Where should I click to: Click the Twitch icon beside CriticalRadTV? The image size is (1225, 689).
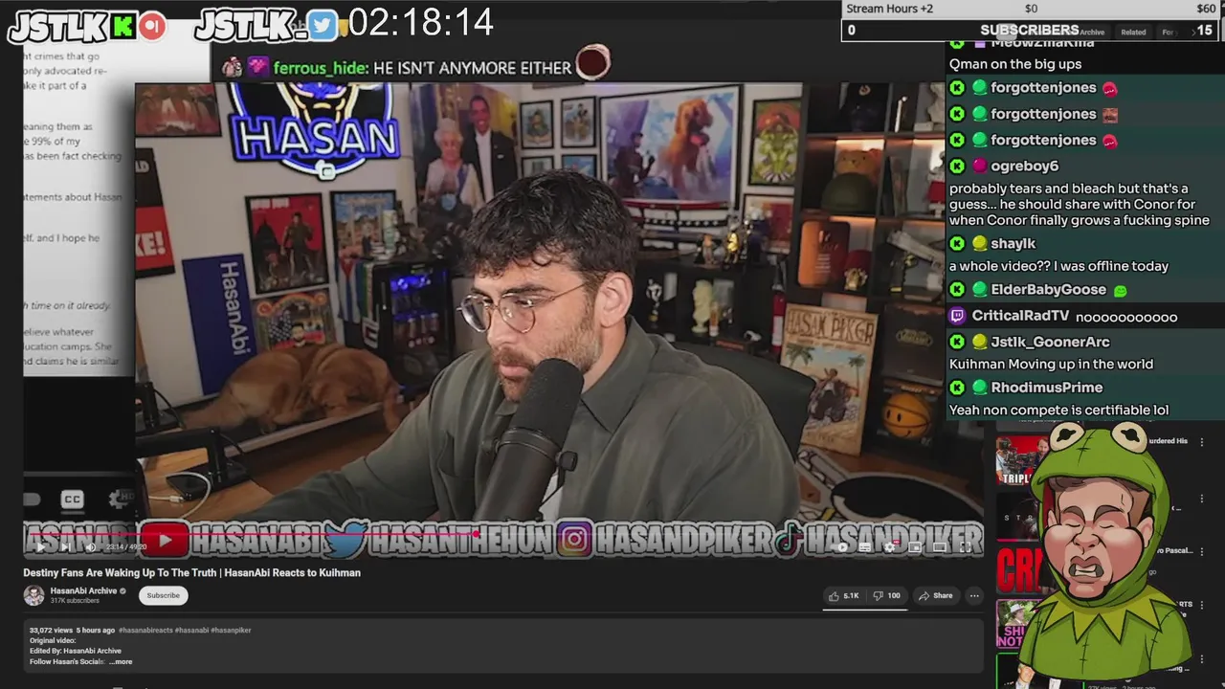coord(957,316)
